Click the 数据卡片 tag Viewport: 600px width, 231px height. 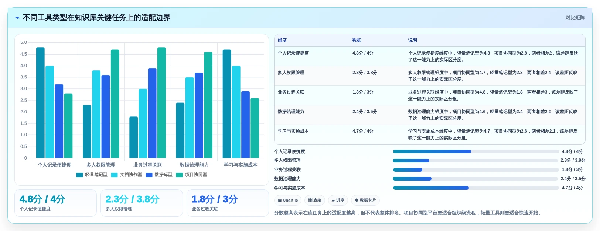pos(365,200)
